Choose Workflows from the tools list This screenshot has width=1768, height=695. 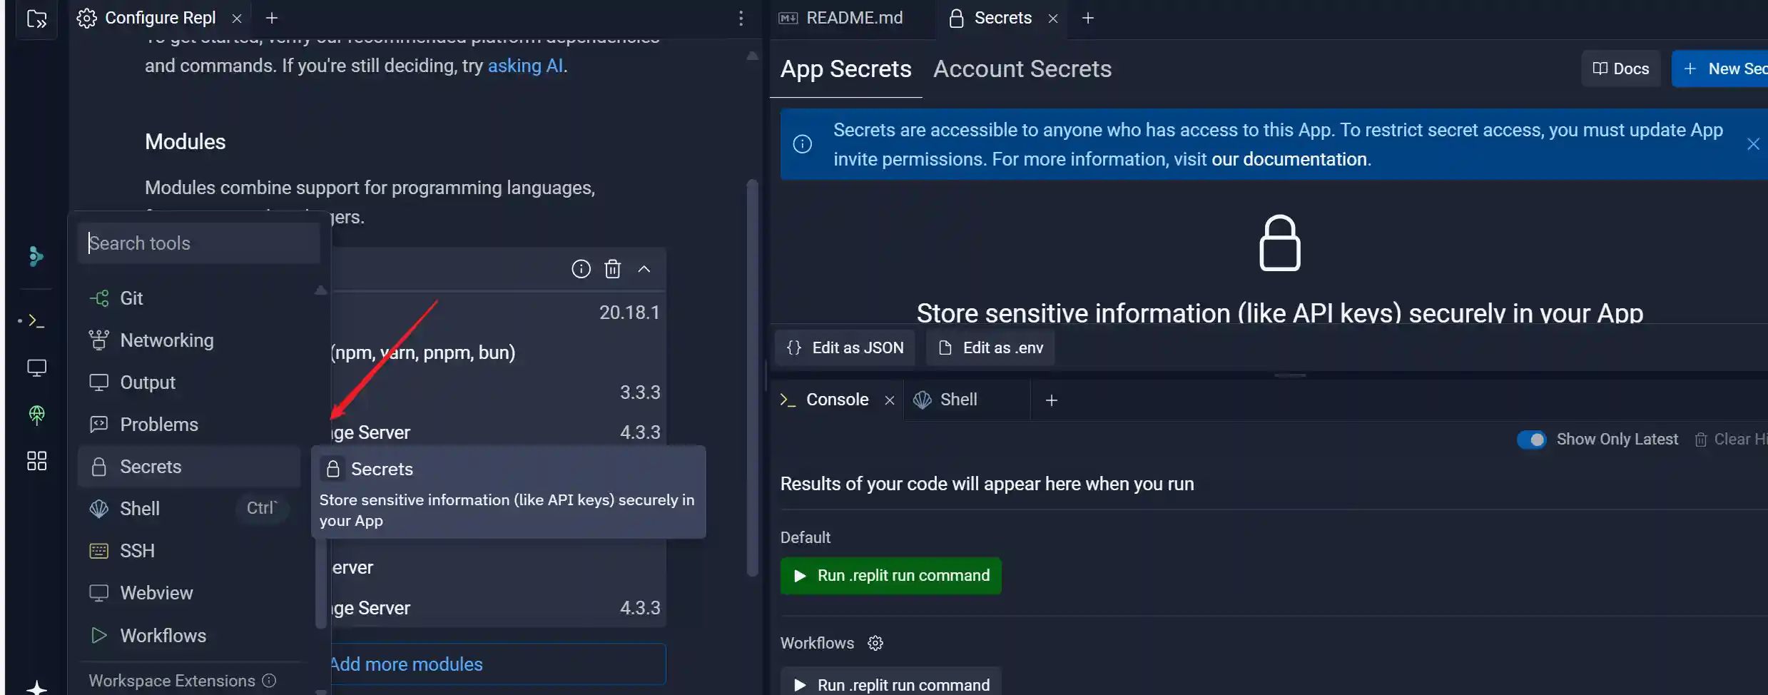point(163,635)
